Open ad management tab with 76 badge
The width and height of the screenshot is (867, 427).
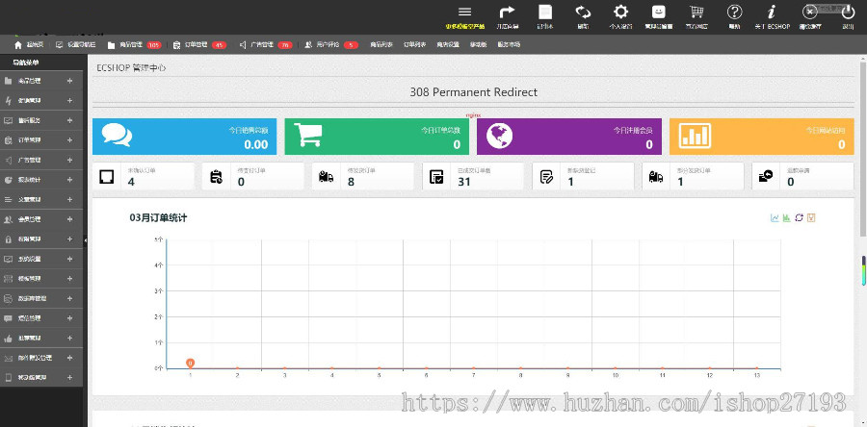[x=266, y=45]
